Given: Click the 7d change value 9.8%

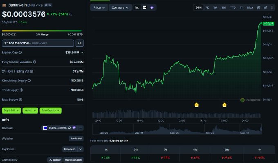Looking at the screenshot, I should [165, 158].
